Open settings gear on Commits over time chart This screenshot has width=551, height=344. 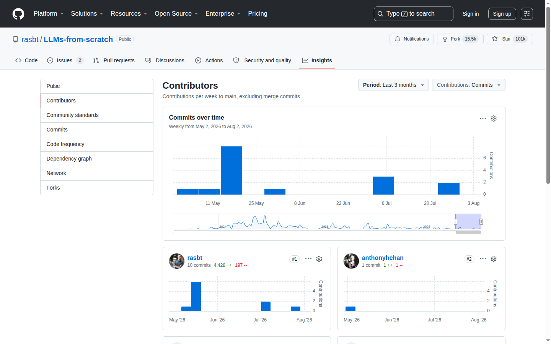[494, 118]
